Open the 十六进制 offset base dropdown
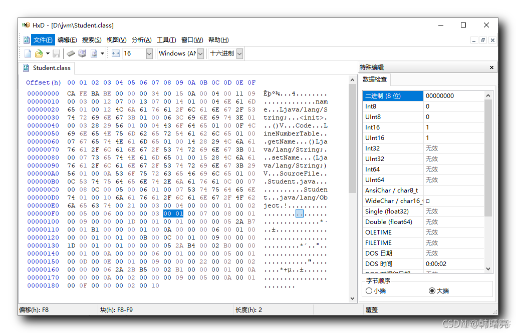Screen dimensions: 516x333 239,53
